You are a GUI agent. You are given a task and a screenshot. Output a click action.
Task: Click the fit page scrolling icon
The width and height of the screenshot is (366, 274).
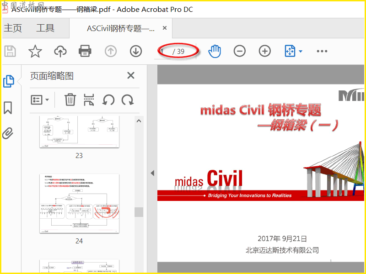290,51
